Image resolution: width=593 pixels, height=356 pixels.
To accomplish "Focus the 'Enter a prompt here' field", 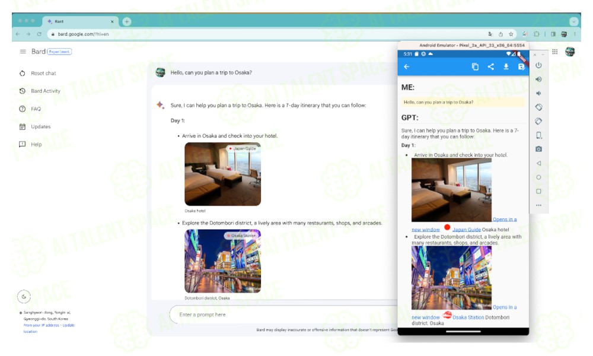I will tap(283, 314).
